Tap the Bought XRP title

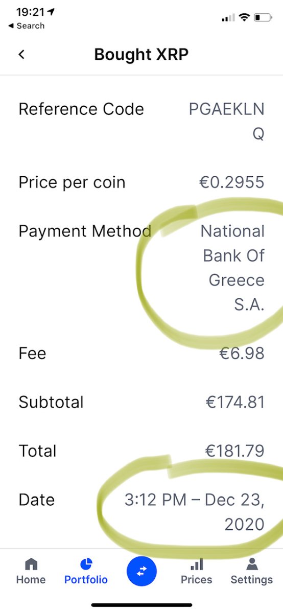point(141,54)
